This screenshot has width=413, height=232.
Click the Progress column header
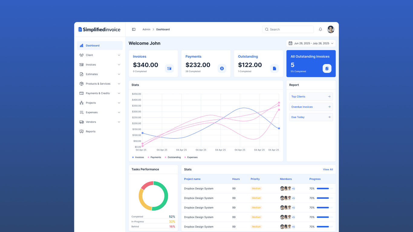(x=315, y=179)
